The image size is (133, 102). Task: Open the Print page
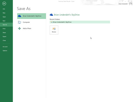tap(4, 29)
